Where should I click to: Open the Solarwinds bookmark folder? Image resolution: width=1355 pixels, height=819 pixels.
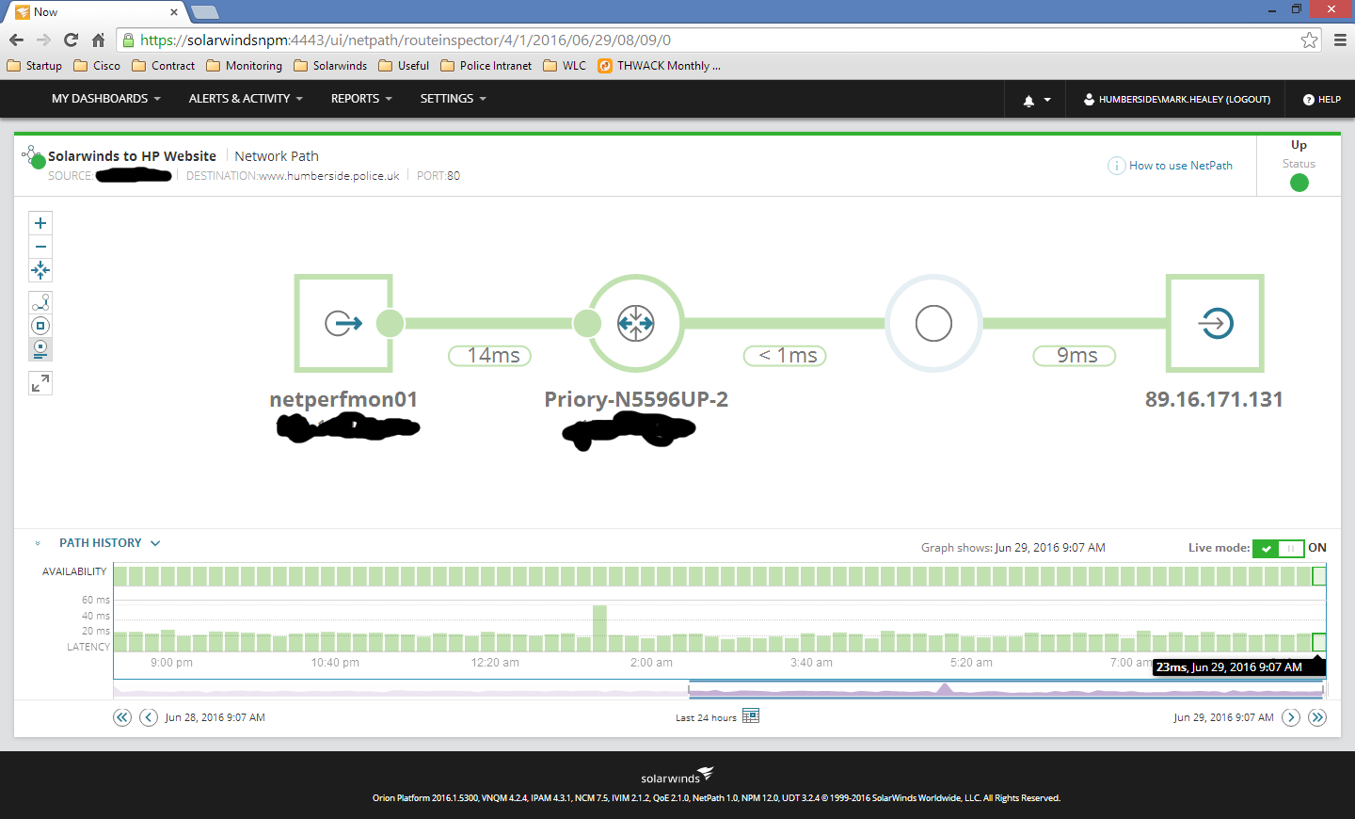pos(330,66)
